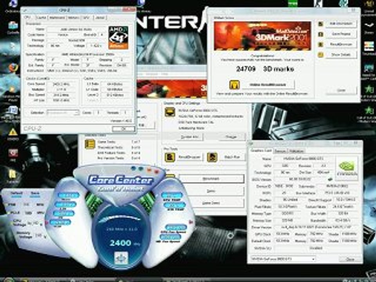Switch to CPU tab in CPU-Z

tap(27, 18)
